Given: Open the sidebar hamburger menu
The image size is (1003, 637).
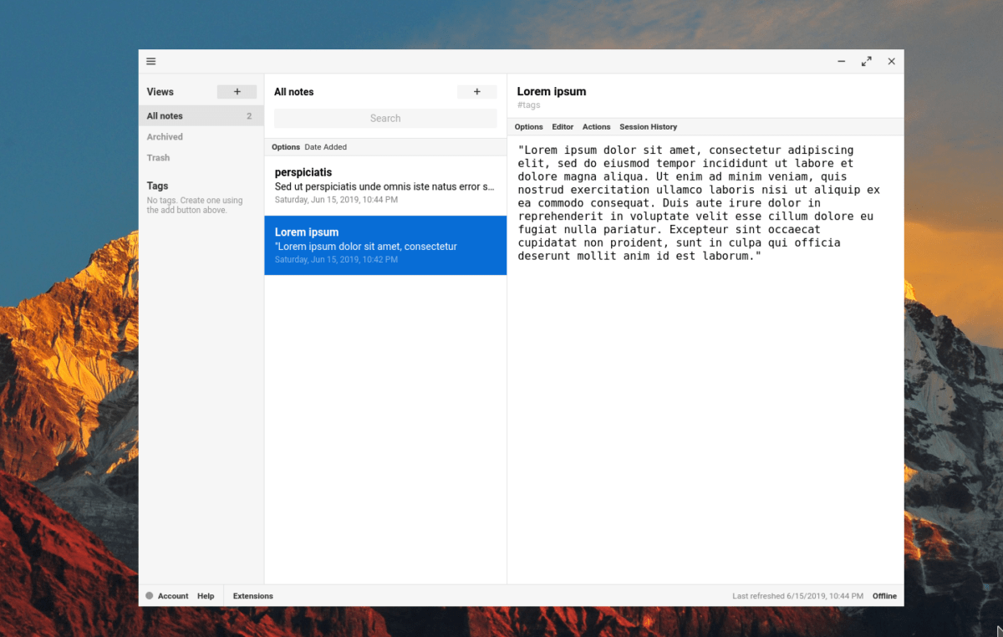Looking at the screenshot, I should coord(150,61).
